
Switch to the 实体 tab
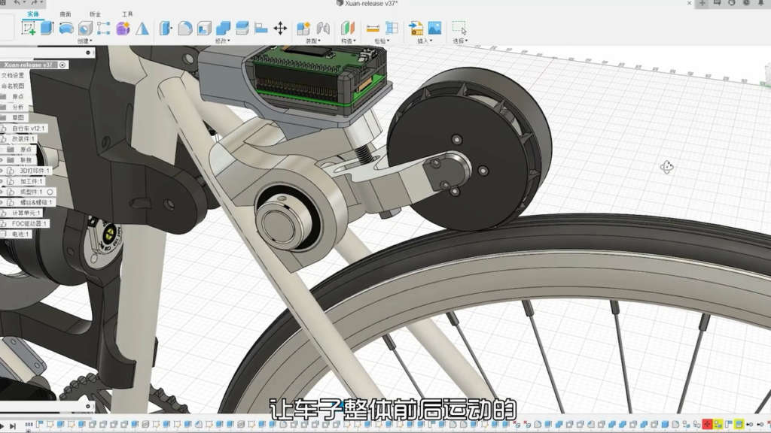pos(33,14)
